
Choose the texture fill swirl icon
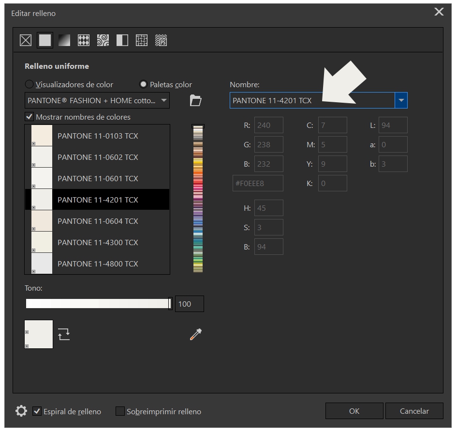103,40
